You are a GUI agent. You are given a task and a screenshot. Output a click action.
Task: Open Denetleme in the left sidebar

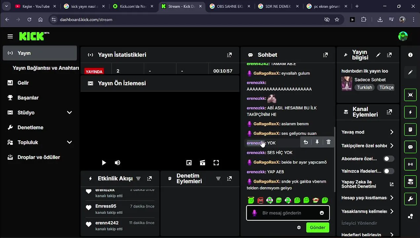[40, 127]
